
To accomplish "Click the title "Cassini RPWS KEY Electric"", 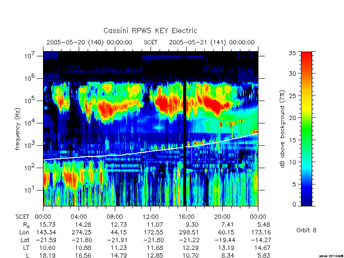I will pyautogui.click(x=150, y=31).
